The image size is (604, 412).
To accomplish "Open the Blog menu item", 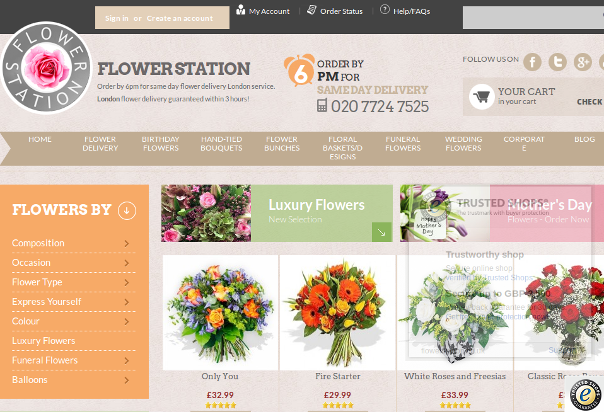I will 584,139.
